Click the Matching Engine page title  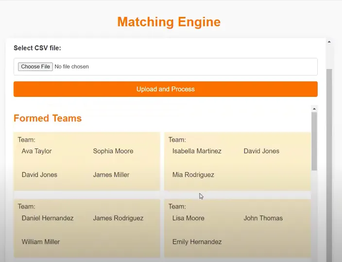169,22
